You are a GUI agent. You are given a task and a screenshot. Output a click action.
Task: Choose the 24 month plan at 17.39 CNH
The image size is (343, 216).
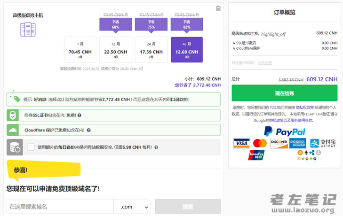(151, 50)
